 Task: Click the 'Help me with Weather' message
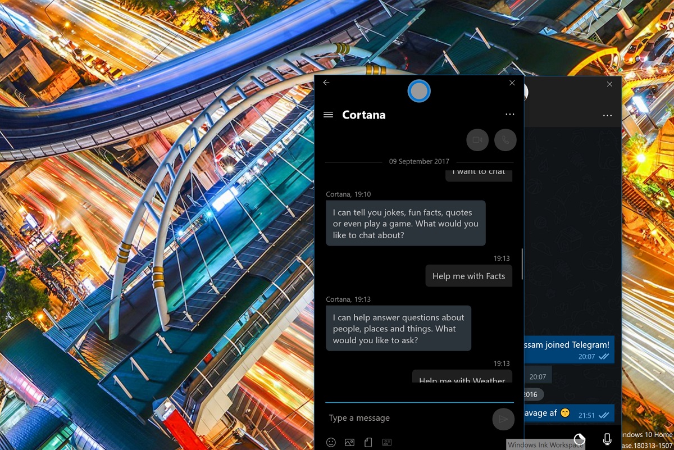462,377
